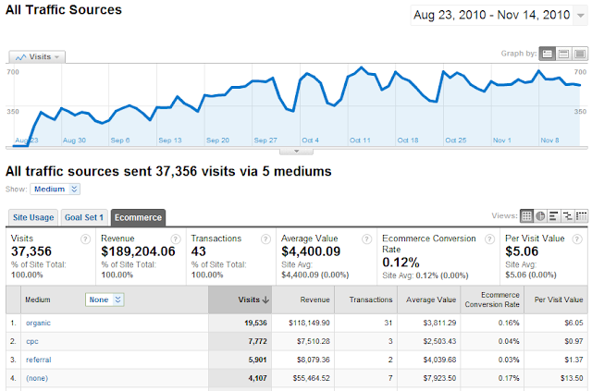The height and width of the screenshot is (391, 592).
Task: Open help for Per Visit Value
Action: click(x=577, y=238)
